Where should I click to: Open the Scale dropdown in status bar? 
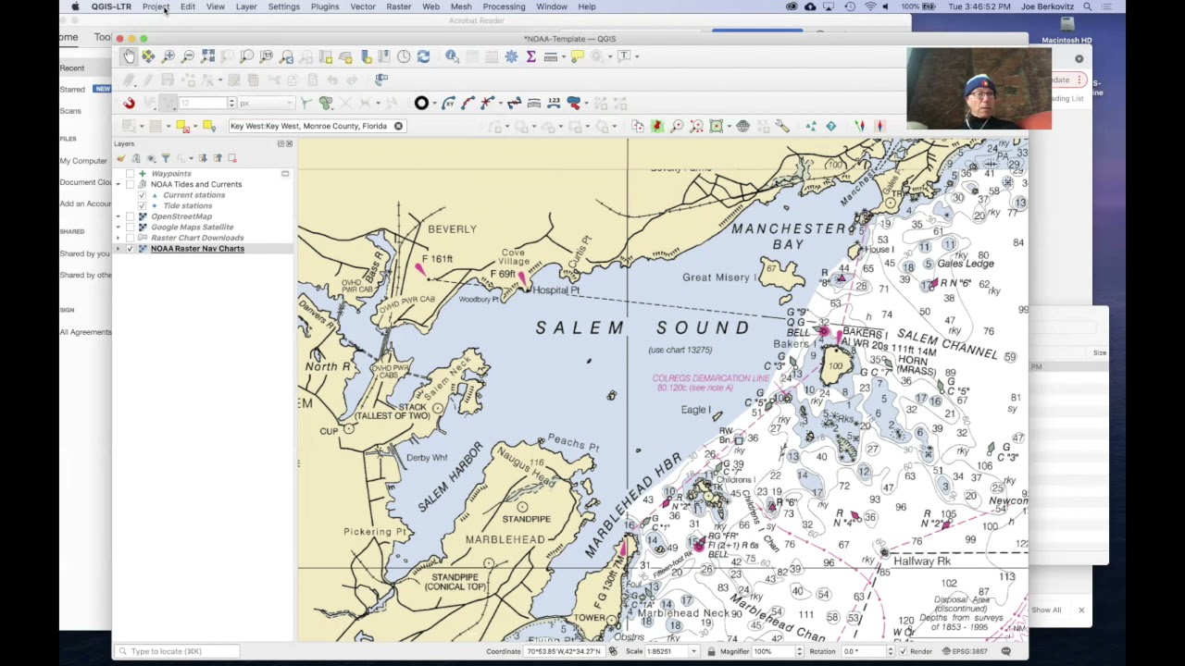tap(693, 651)
